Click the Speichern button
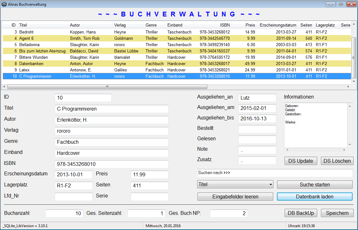Viewport: 358px width, 230px height. [337, 213]
